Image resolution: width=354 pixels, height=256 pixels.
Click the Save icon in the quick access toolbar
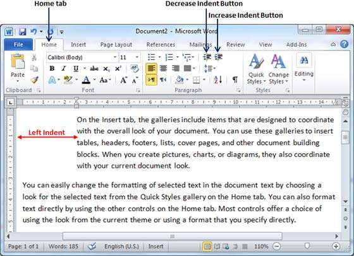pyautogui.click(x=22, y=32)
